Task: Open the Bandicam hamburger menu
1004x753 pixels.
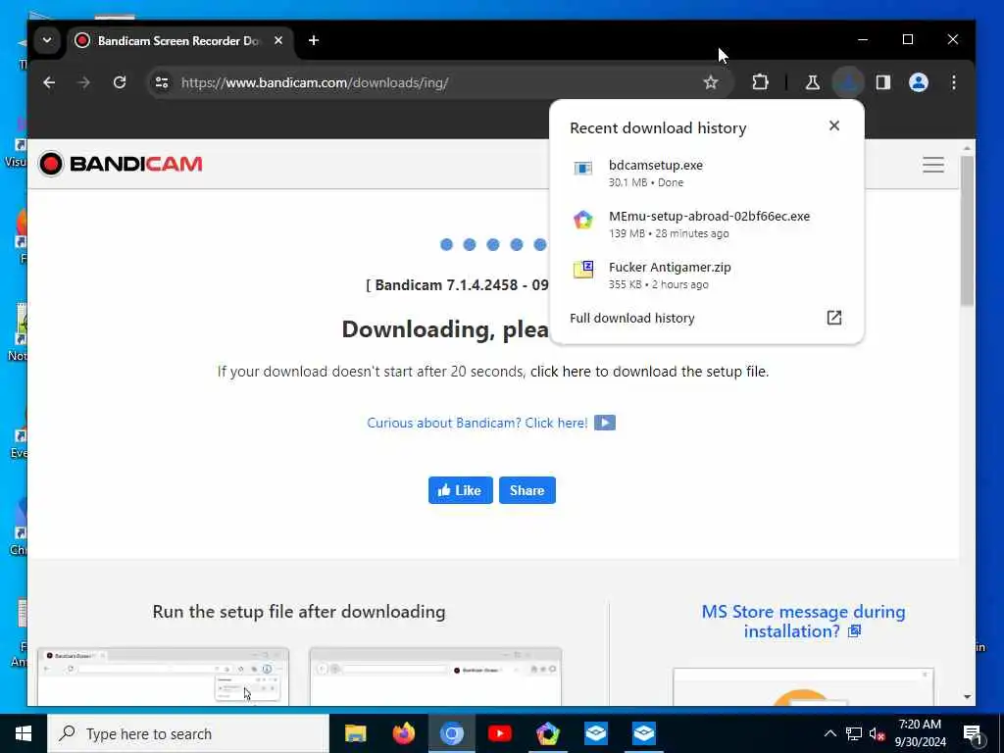Action: tap(933, 165)
